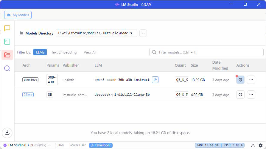The image size is (266, 149).
Task: Select the My Models folder sidebar icon
Action: click(x=7, y=55)
